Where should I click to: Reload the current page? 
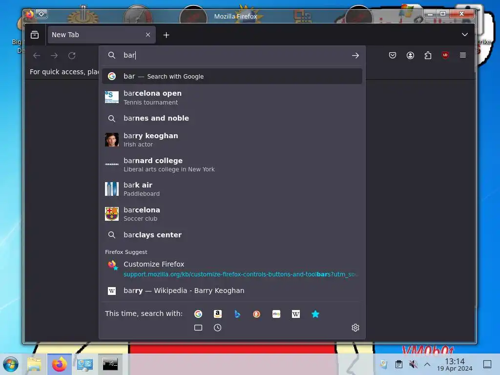pos(72,56)
